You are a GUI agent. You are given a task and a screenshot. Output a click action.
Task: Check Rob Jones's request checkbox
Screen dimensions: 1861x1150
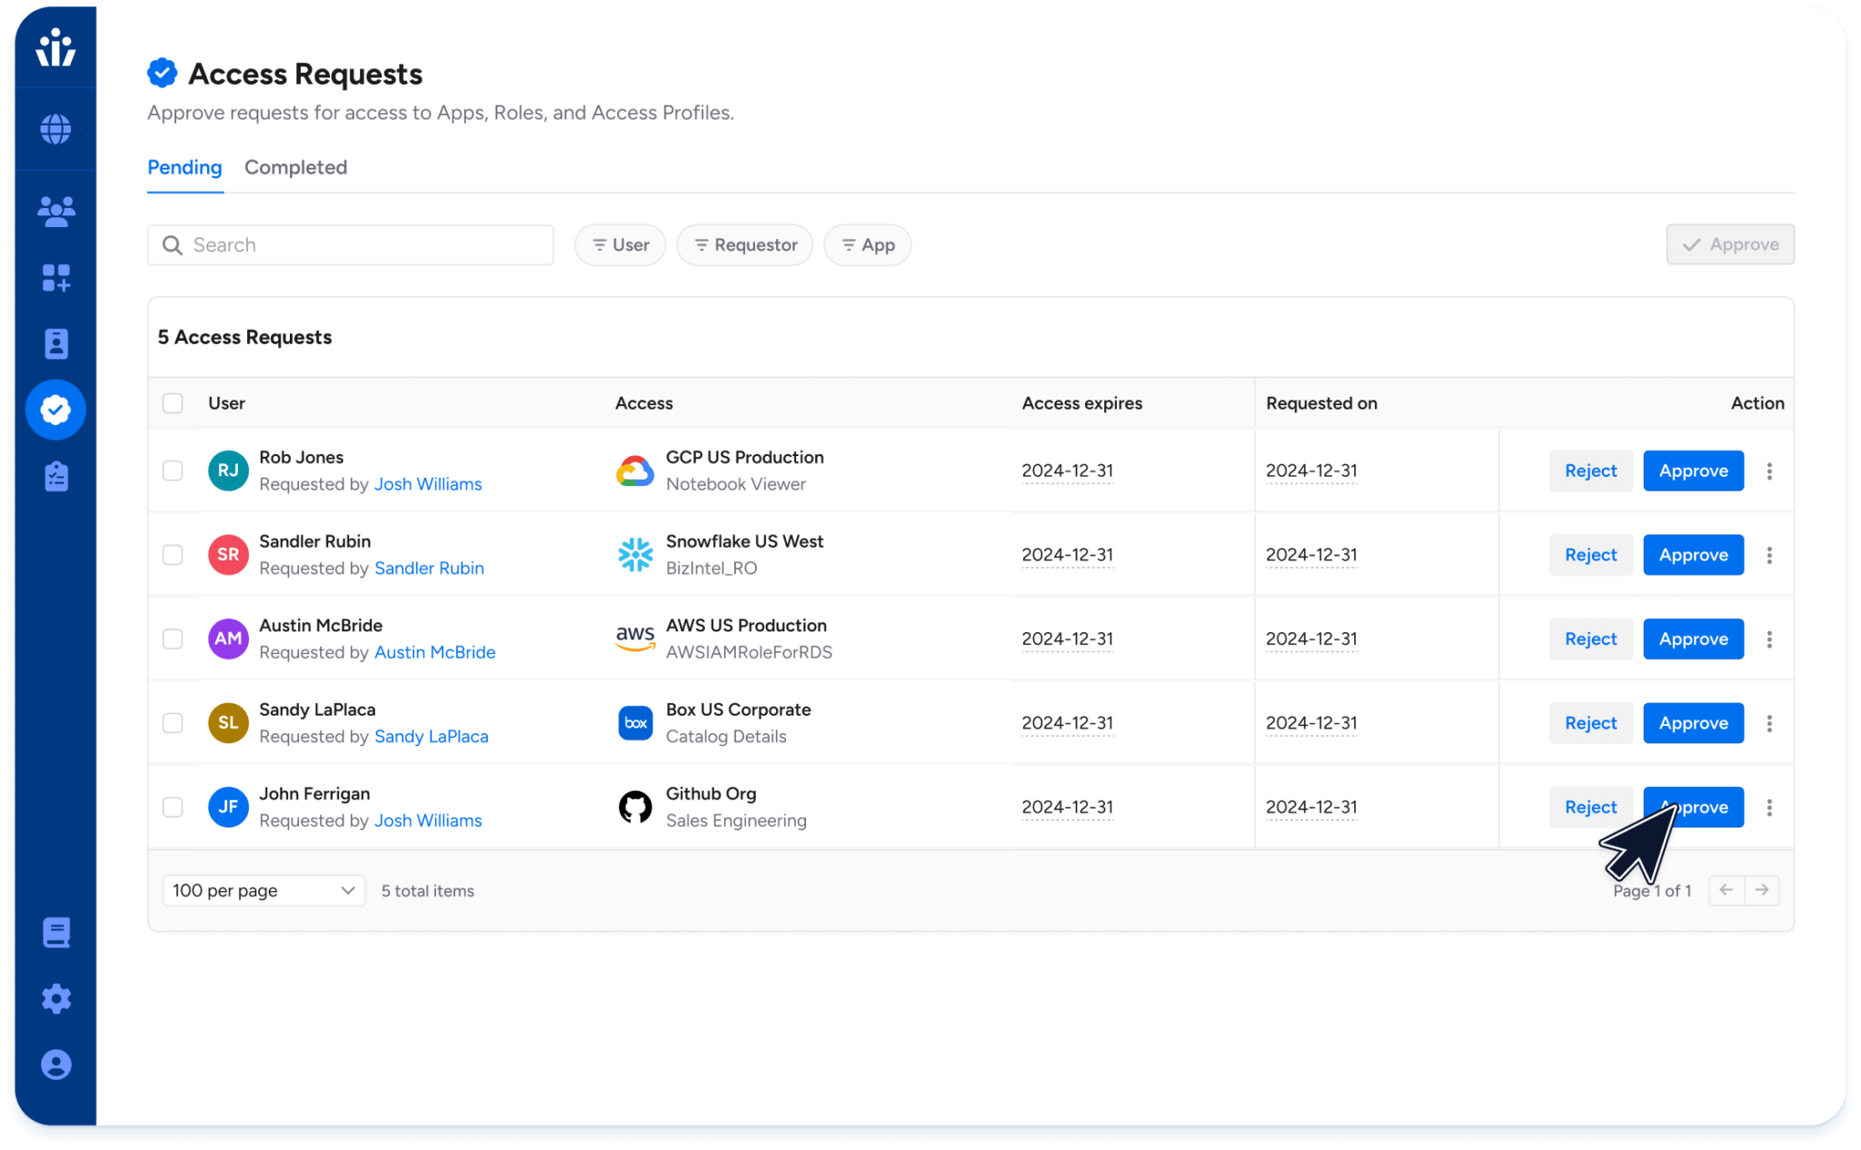[x=173, y=471]
